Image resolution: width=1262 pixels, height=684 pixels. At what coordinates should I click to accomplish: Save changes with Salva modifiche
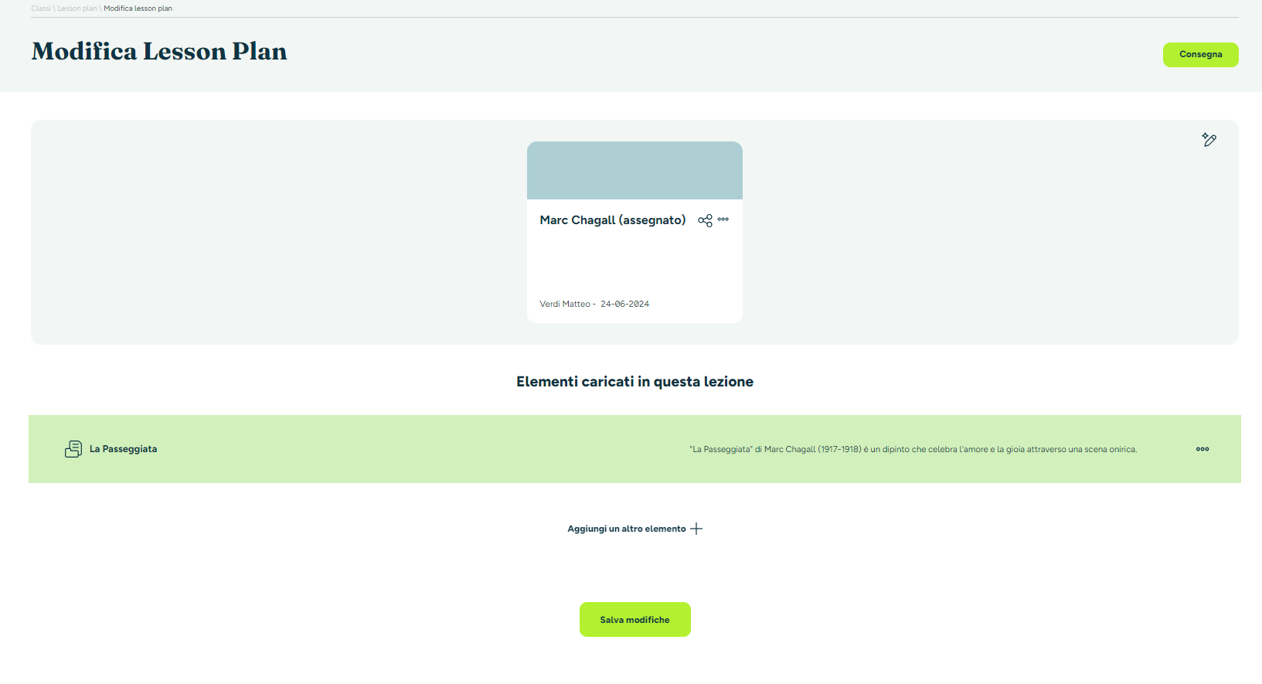pyautogui.click(x=634, y=620)
